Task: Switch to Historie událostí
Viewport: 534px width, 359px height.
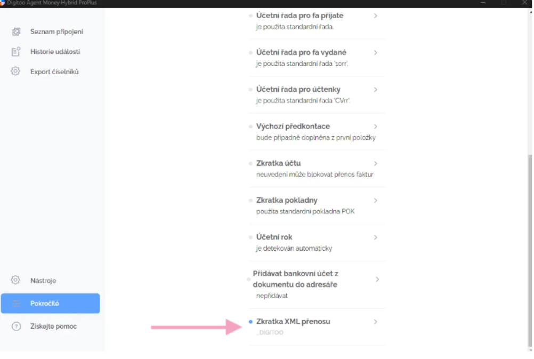Action: (x=55, y=52)
